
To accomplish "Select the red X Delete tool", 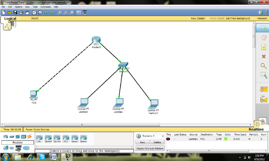I will point(264,56).
